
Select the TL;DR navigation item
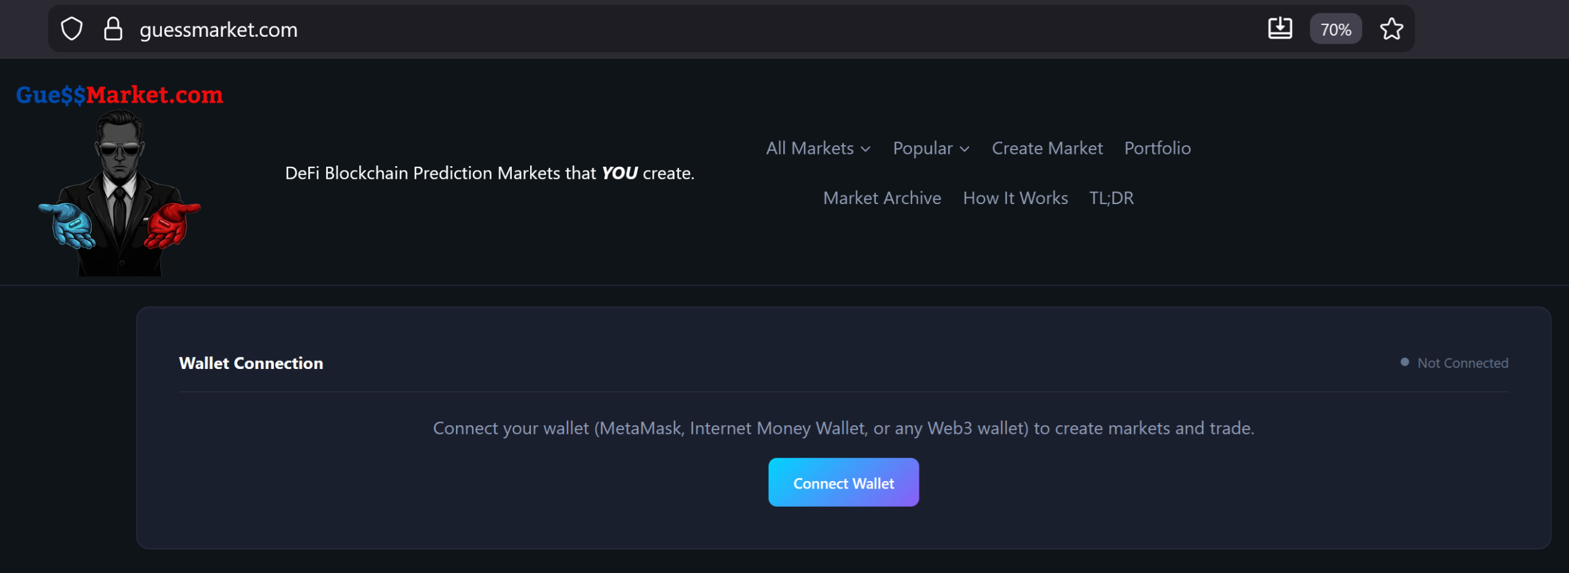1111,197
